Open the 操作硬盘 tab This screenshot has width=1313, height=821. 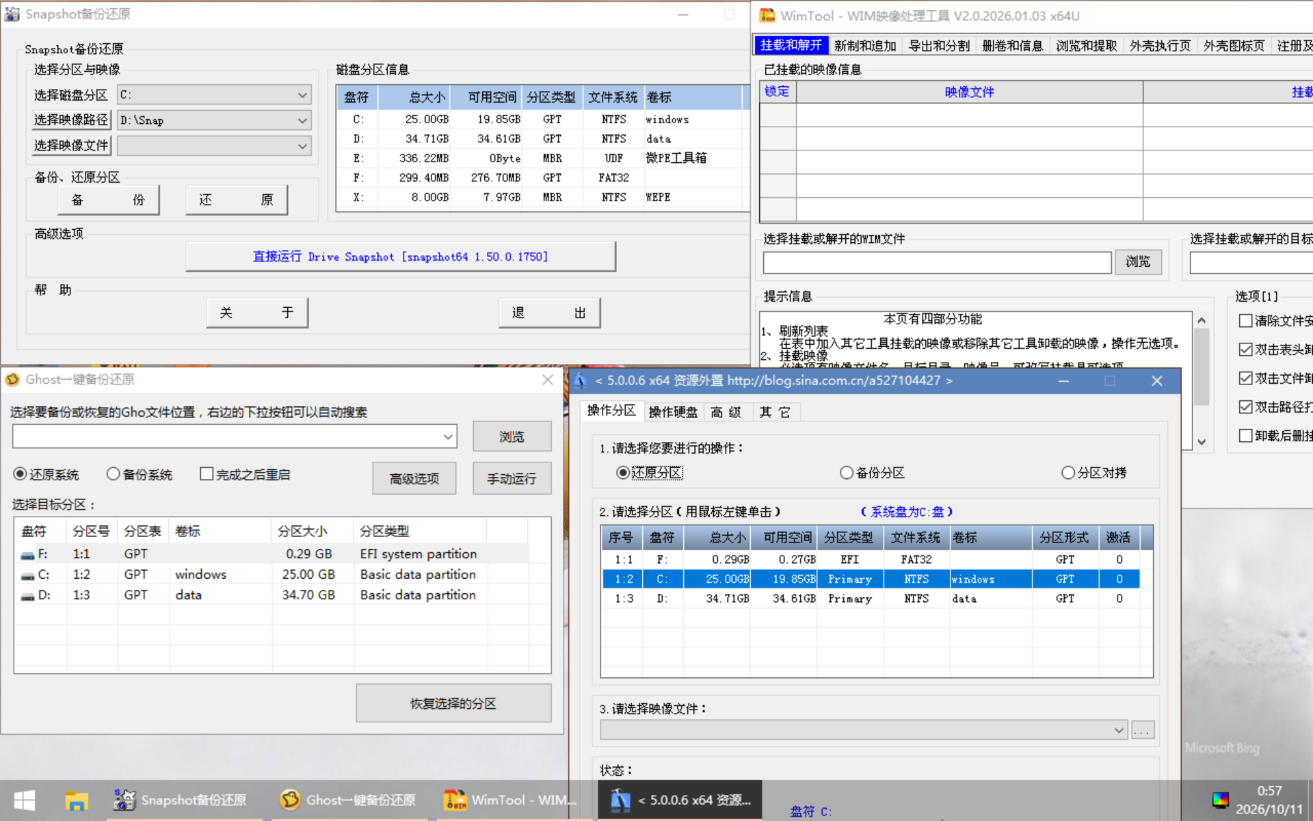tap(673, 412)
